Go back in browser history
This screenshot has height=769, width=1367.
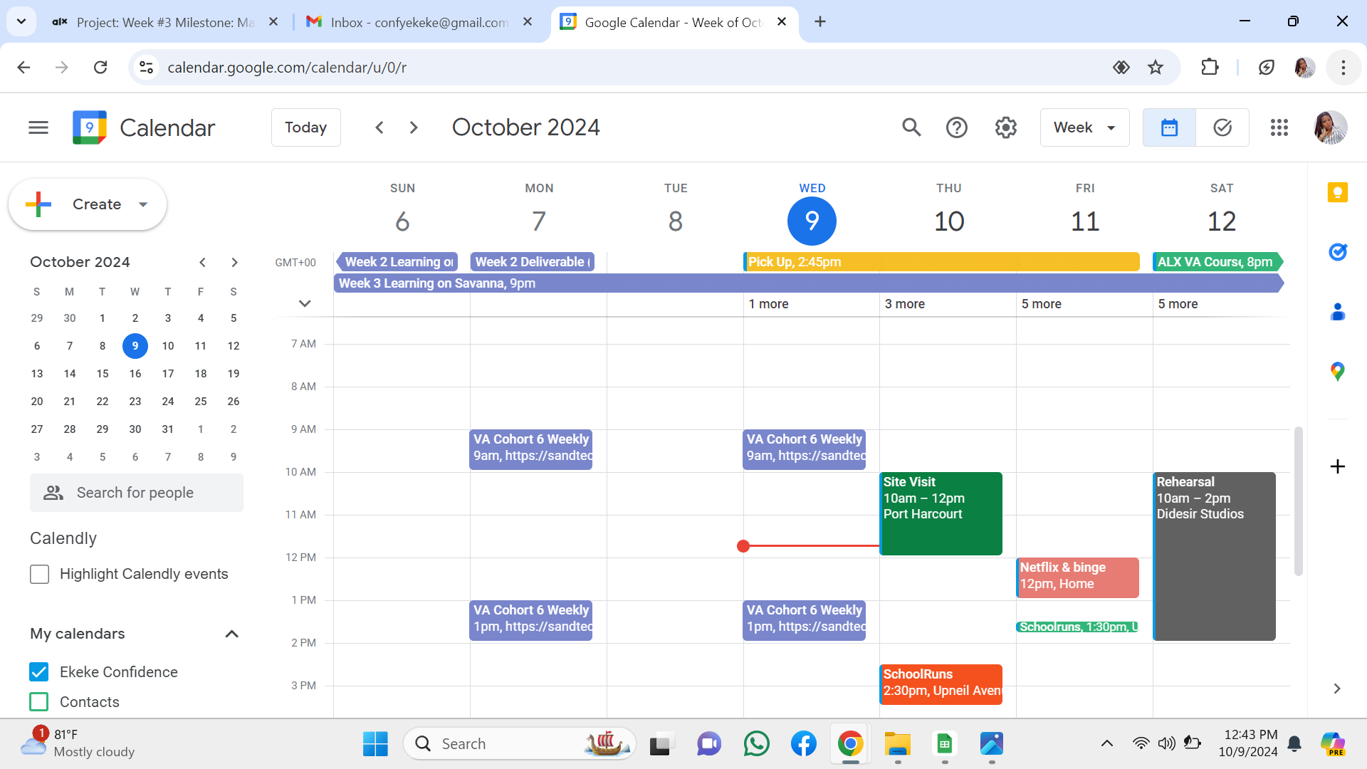[23, 67]
